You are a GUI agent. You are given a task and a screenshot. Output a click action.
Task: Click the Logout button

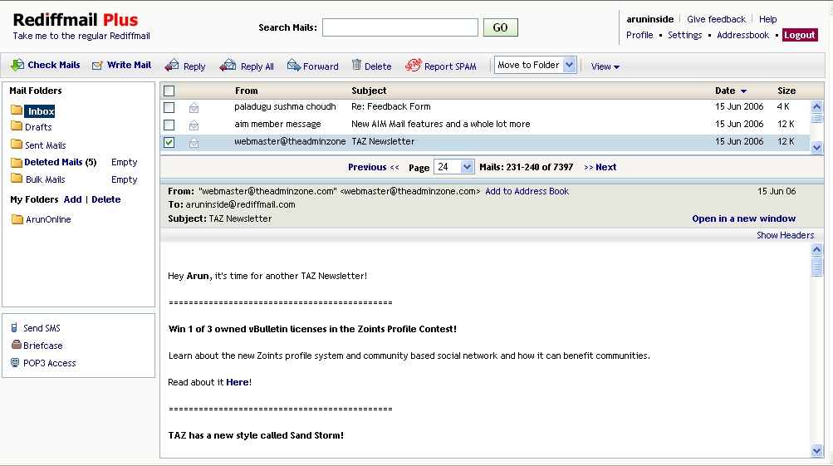(x=800, y=35)
